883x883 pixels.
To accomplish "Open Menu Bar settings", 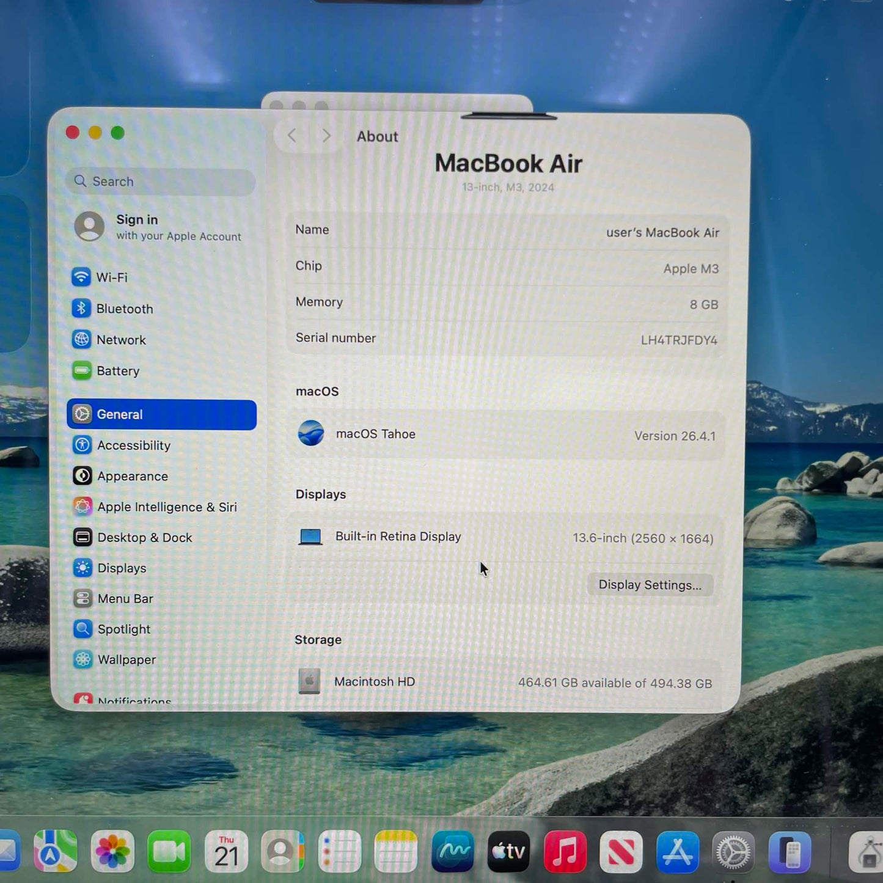I will (113, 598).
